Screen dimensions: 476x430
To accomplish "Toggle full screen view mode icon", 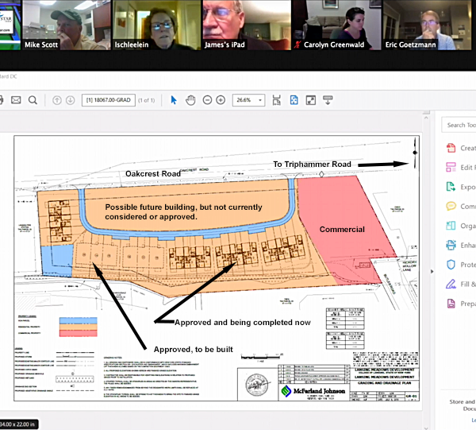I will (311, 100).
